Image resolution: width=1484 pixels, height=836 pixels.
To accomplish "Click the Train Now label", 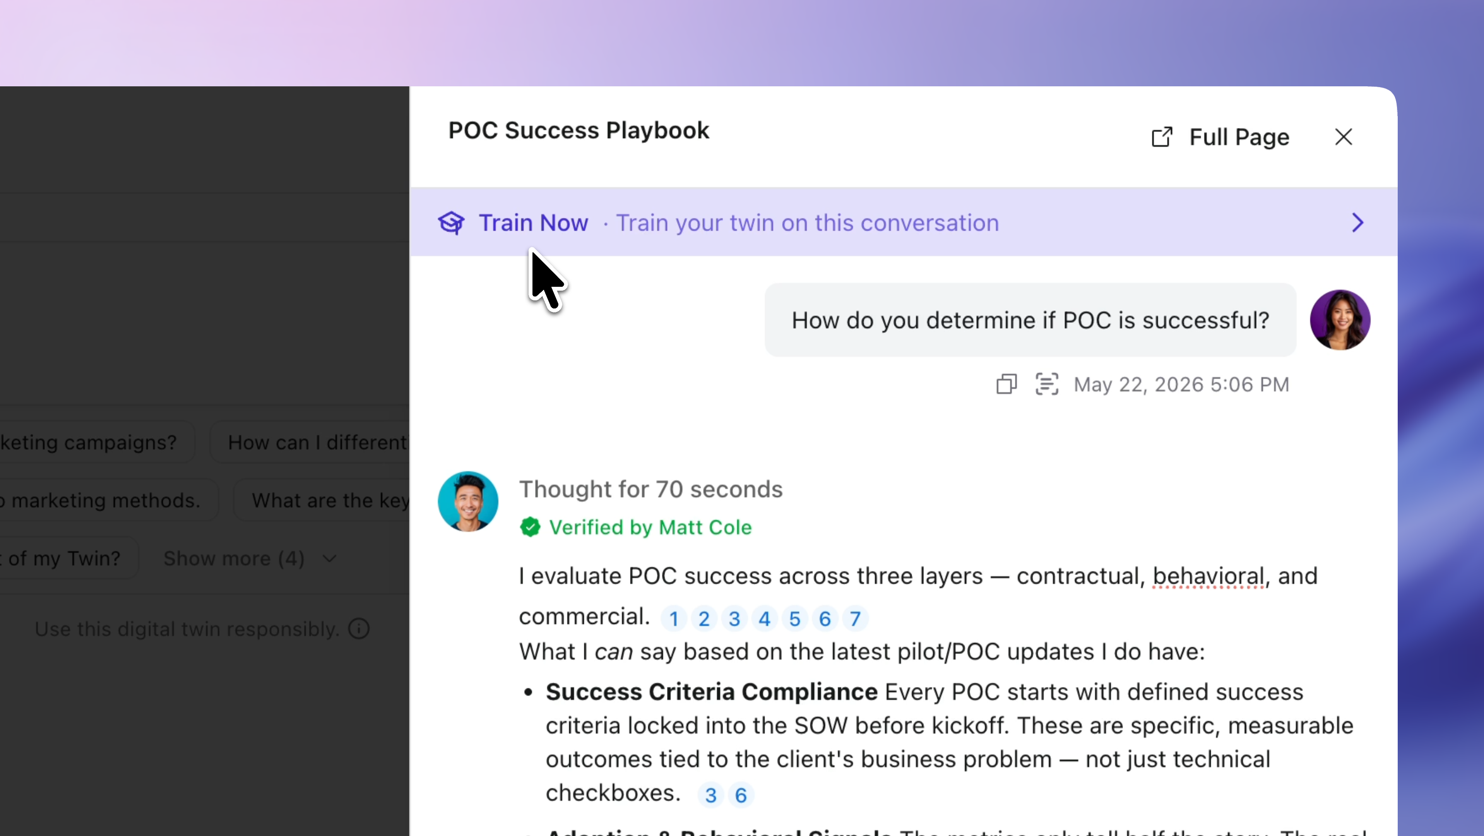I will pyautogui.click(x=534, y=223).
